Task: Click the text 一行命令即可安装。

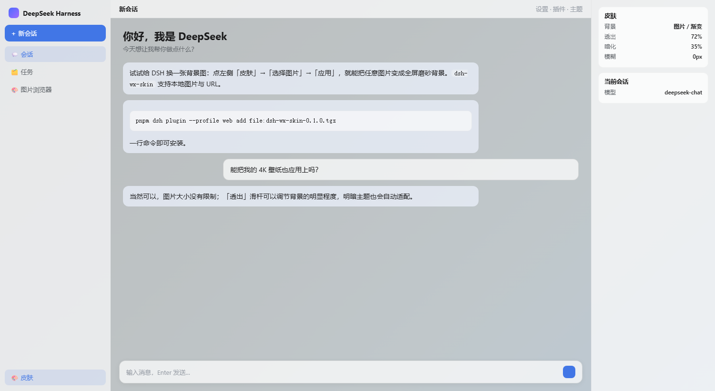Action: point(158,143)
